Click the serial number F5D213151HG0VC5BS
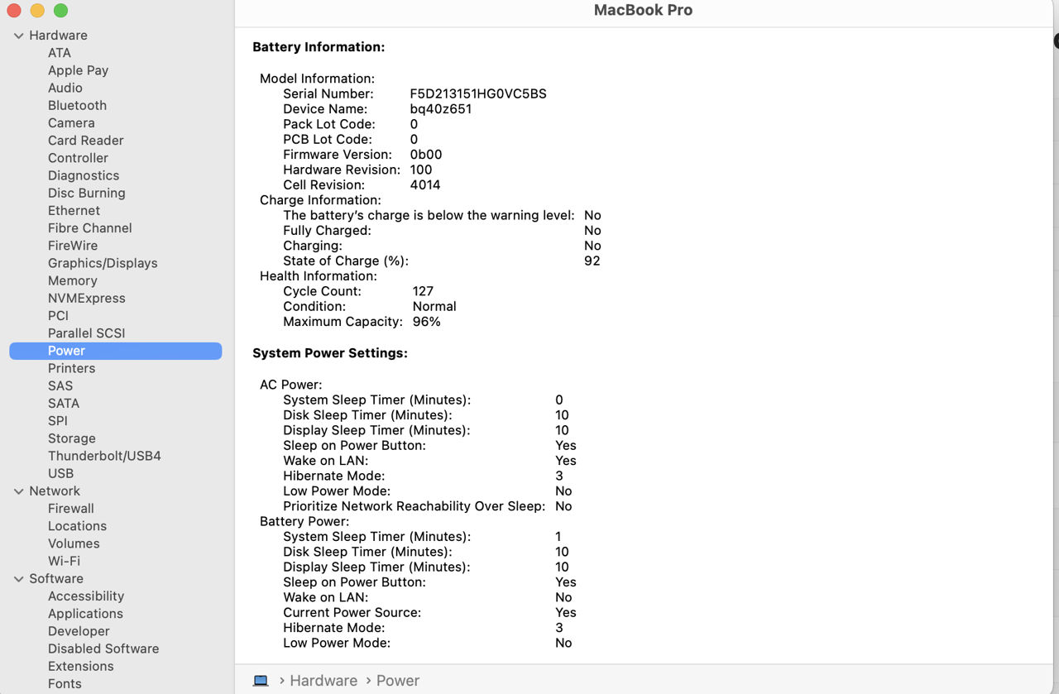Screen dimensions: 1059x694 coord(478,93)
